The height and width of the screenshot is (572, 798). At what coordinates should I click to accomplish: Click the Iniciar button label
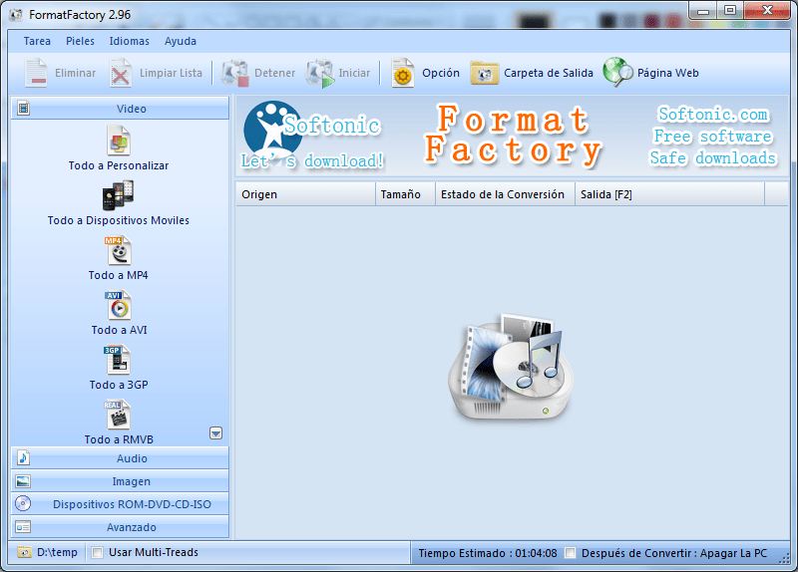354,73
